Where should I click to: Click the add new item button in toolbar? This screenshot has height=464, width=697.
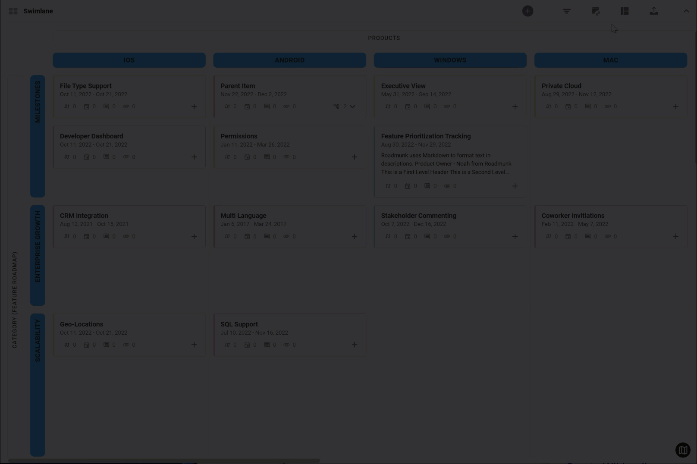(x=528, y=11)
